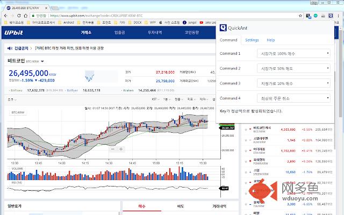Image resolution: width=344 pixels, height=215 pixels.
Task: Select the 거래내역 trade history tab
Action: tap(219, 206)
